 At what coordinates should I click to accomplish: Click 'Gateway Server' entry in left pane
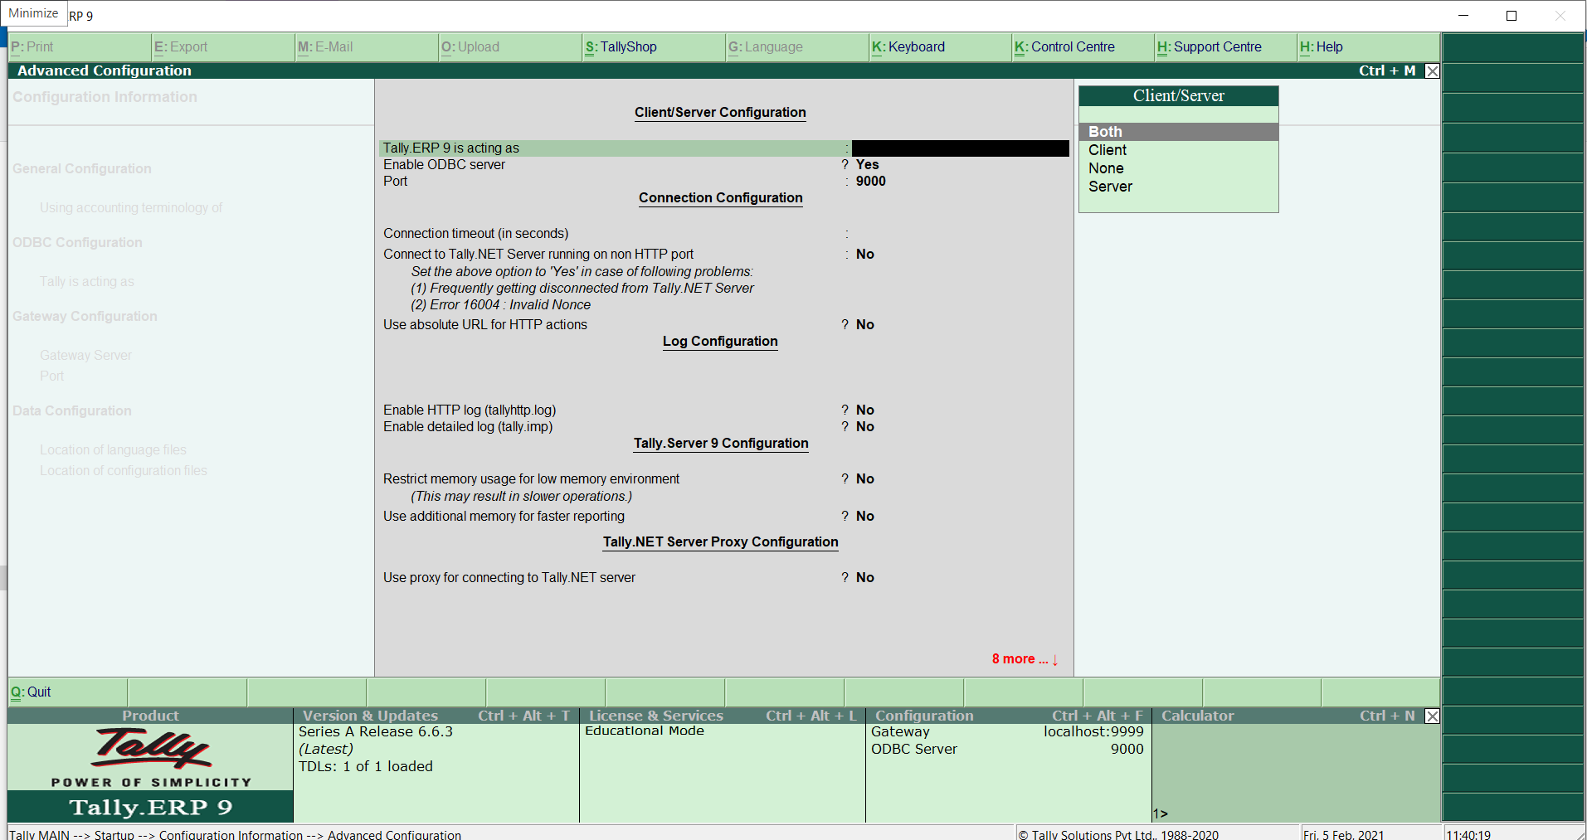point(85,356)
